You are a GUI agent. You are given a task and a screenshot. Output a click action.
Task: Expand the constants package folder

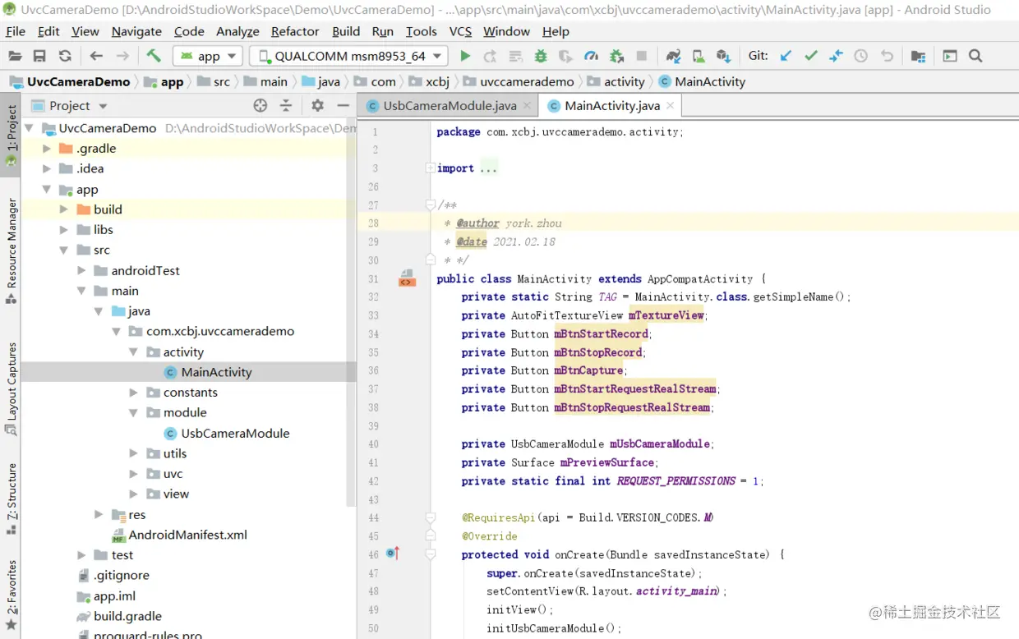coord(134,393)
